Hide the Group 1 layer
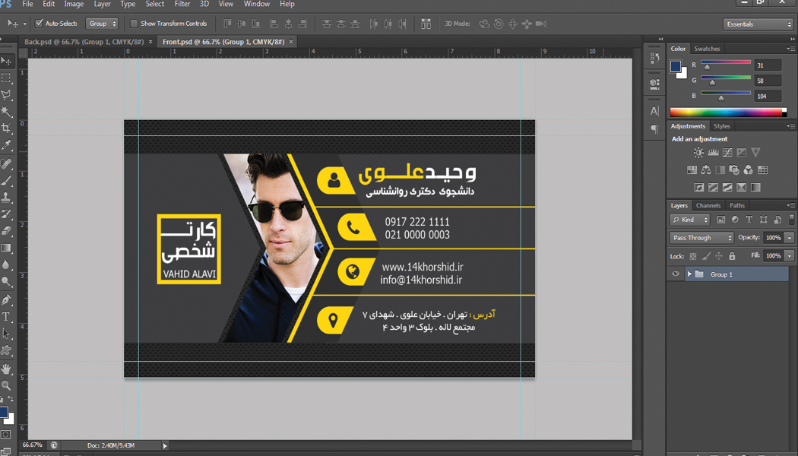Screen dimensions: 798x456 (676, 274)
